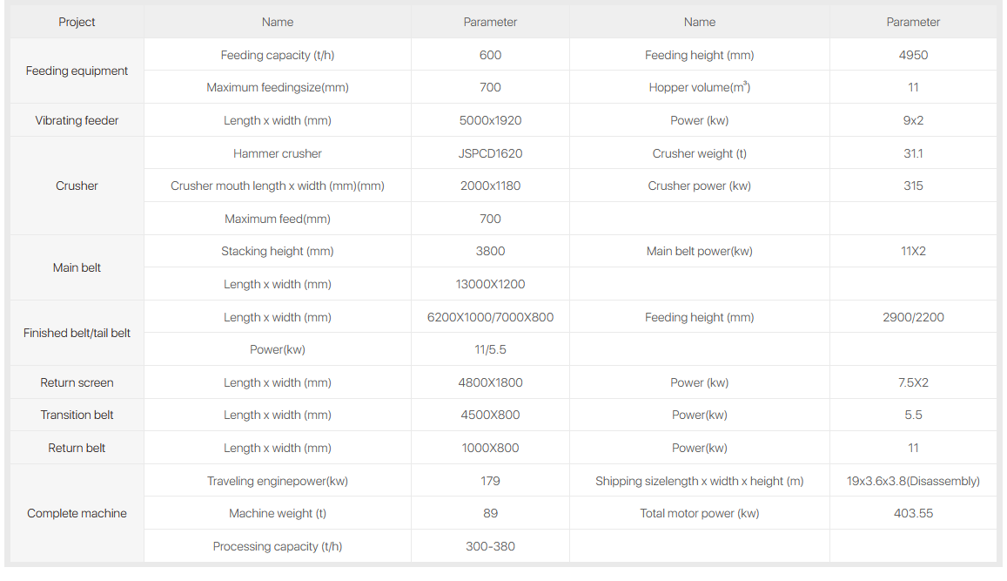Click the Traveling enginepower(kw) cell

click(x=278, y=481)
